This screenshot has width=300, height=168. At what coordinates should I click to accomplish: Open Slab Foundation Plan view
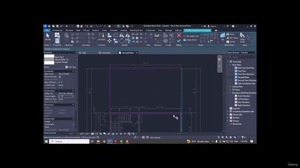point(247,84)
